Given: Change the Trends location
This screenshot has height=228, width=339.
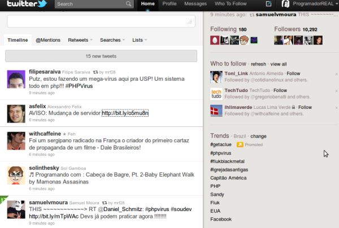Looking at the screenshot, I should pyautogui.click(x=258, y=136).
